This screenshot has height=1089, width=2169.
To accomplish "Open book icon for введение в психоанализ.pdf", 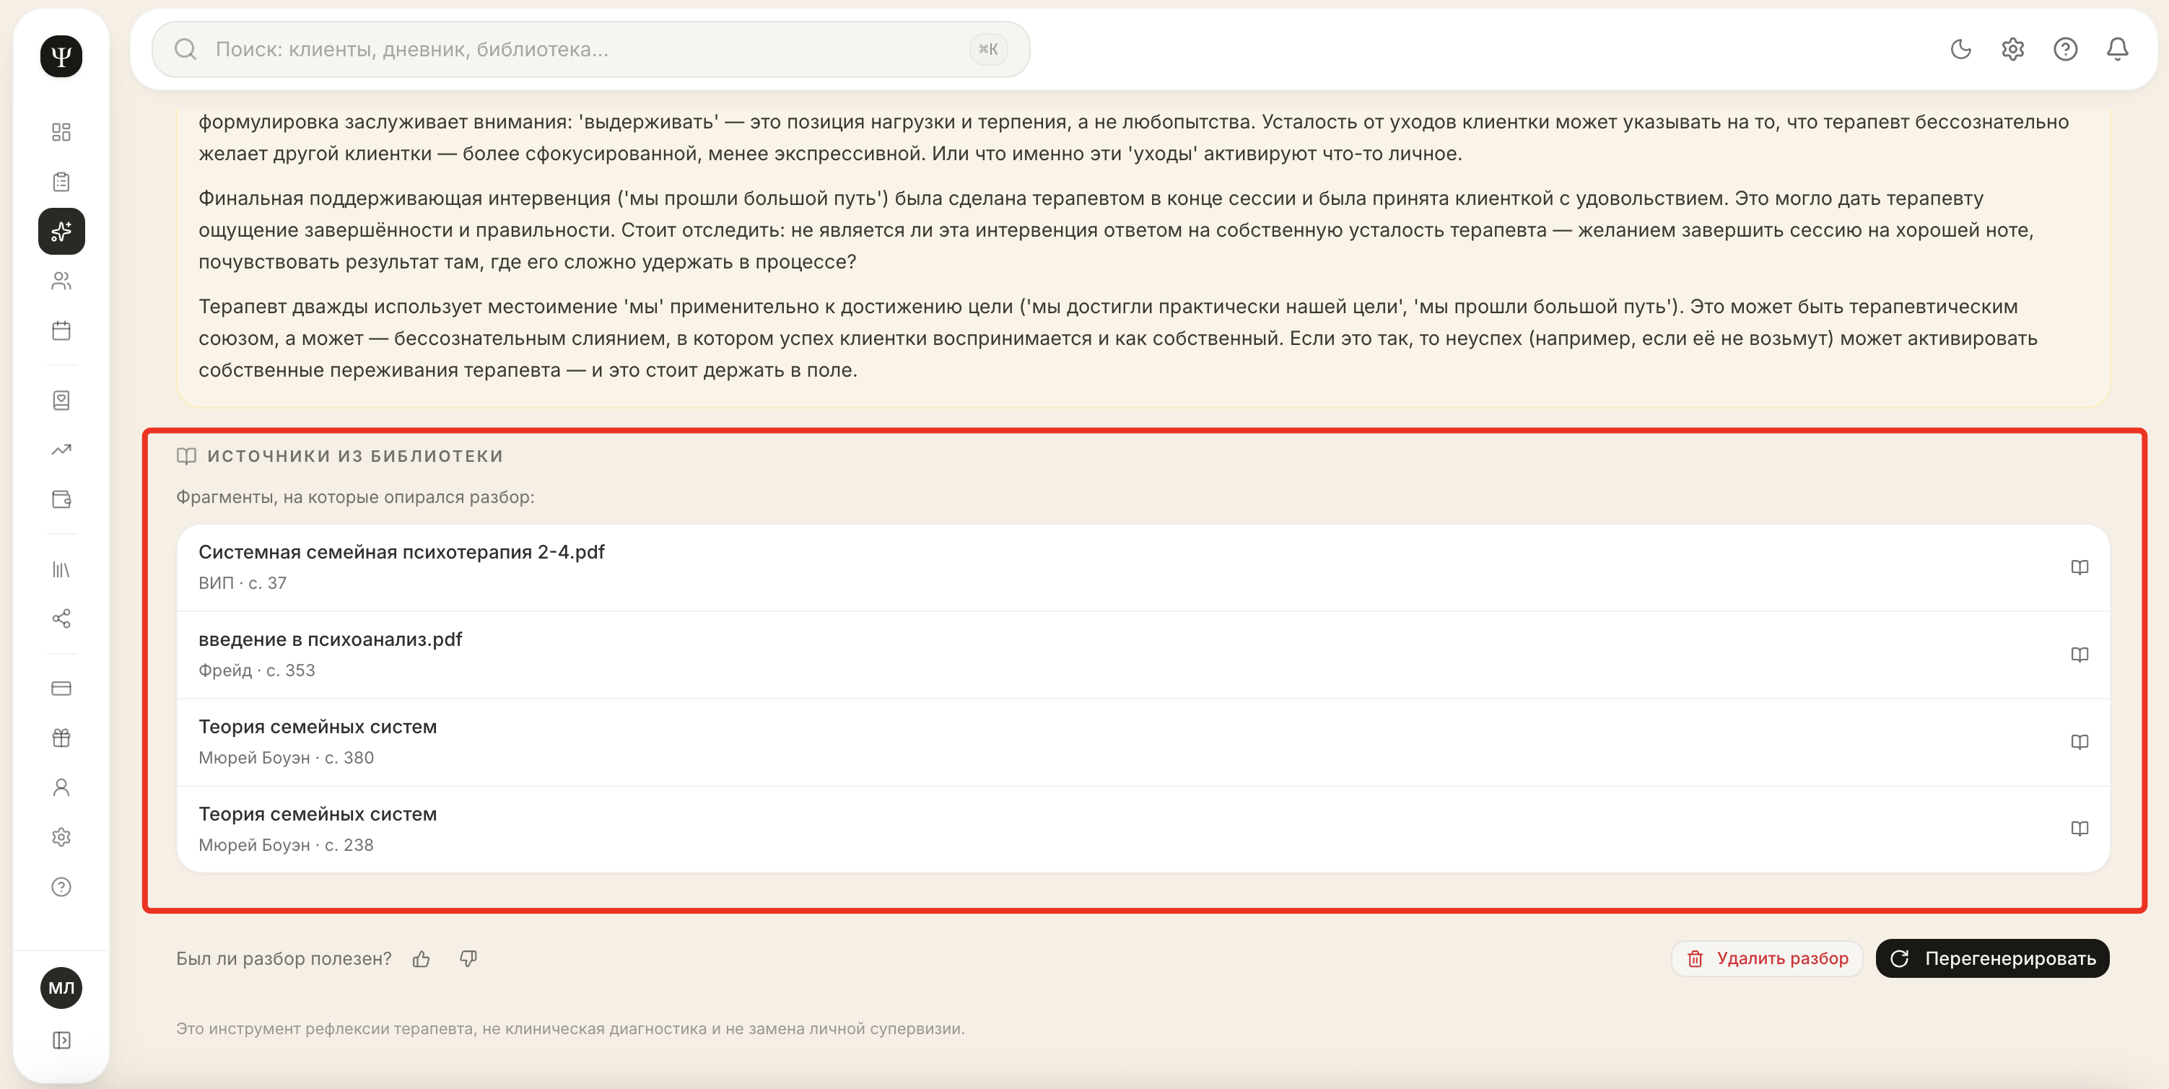I will (x=2079, y=655).
